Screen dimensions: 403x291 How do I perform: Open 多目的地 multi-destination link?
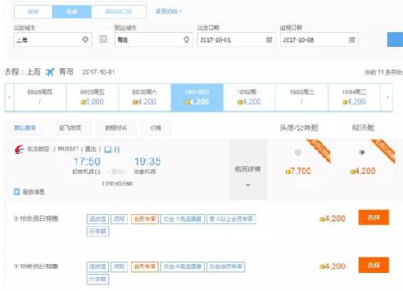coord(168,11)
